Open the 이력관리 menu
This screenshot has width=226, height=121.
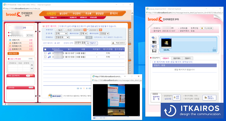[51, 13]
